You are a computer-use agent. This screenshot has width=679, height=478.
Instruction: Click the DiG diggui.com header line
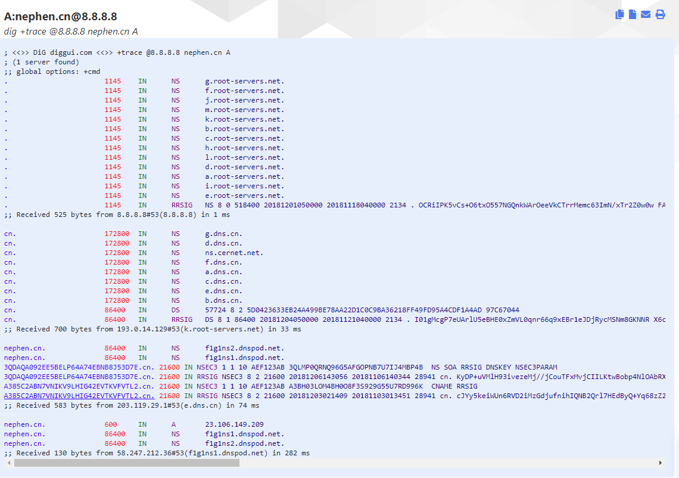[x=117, y=52]
